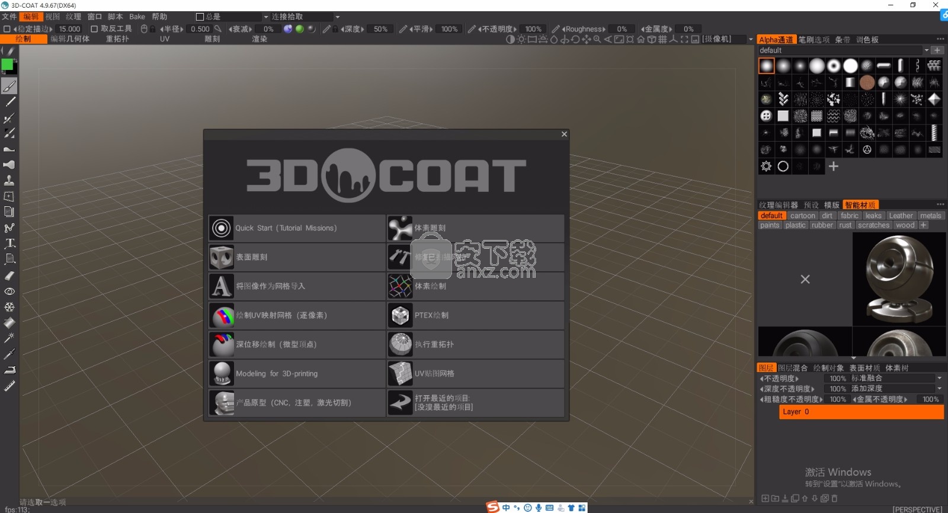Image resolution: width=948 pixels, height=513 pixels.
Task: Duplicate layer with the copy icon
Action: 795,498
